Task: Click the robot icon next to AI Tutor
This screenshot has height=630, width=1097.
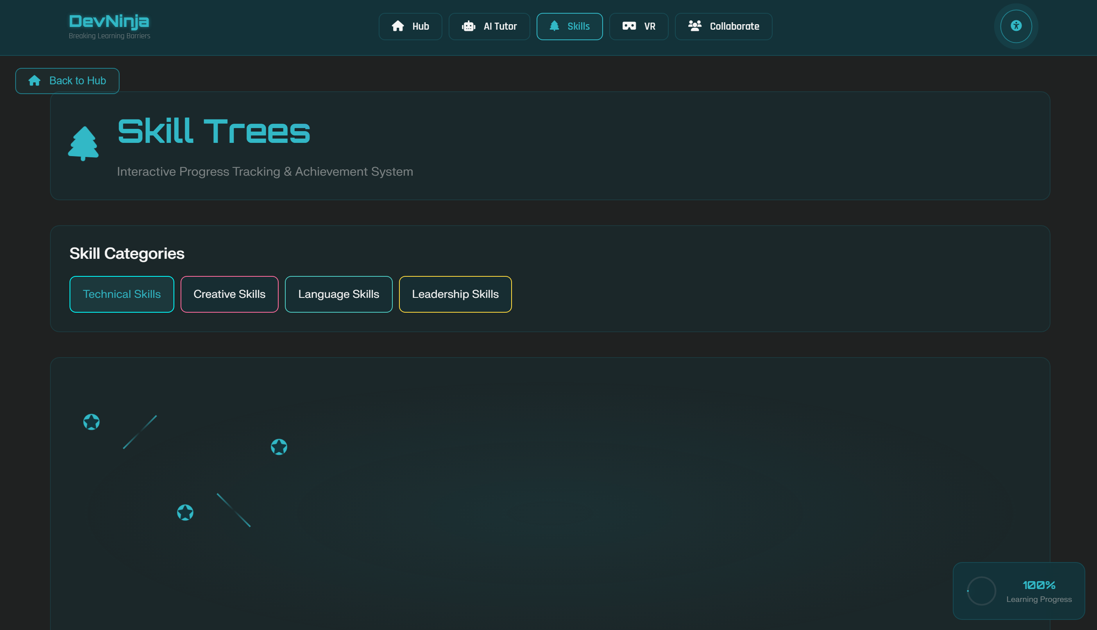Action: pos(468,26)
